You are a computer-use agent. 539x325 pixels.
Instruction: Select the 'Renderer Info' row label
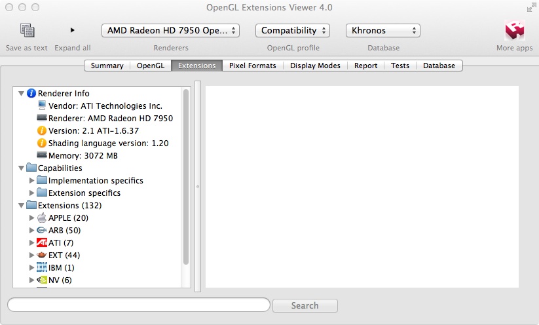[x=64, y=93]
